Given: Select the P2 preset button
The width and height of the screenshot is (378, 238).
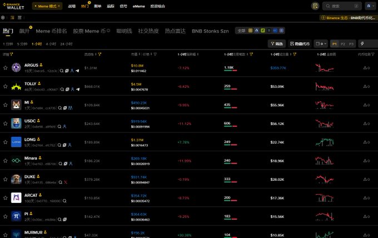Looking at the screenshot, I should coord(343,44).
